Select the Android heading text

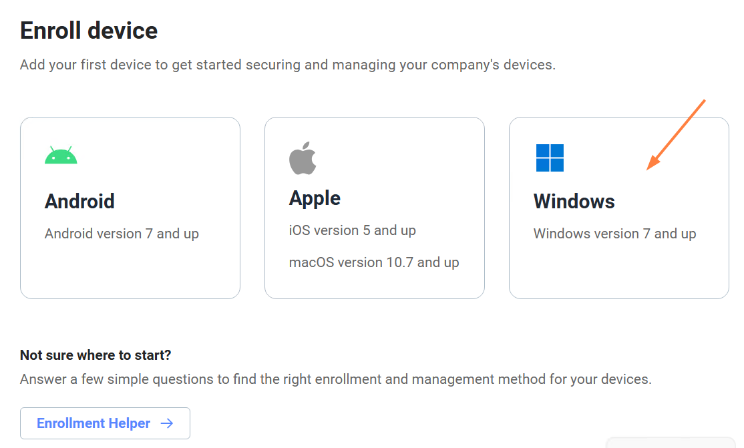[x=79, y=201]
